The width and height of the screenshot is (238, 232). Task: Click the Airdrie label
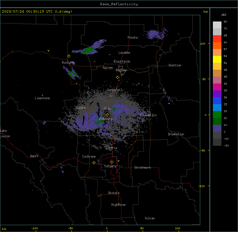(112, 148)
